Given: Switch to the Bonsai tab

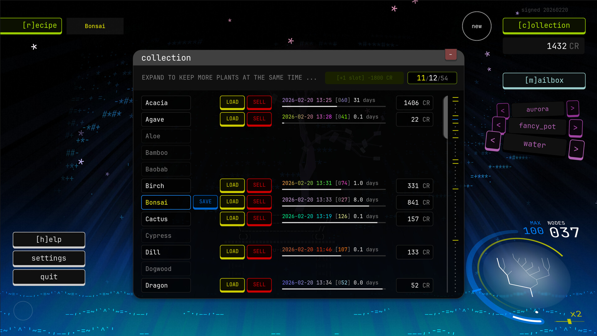Looking at the screenshot, I should pyautogui.click(x=95, y=26).
